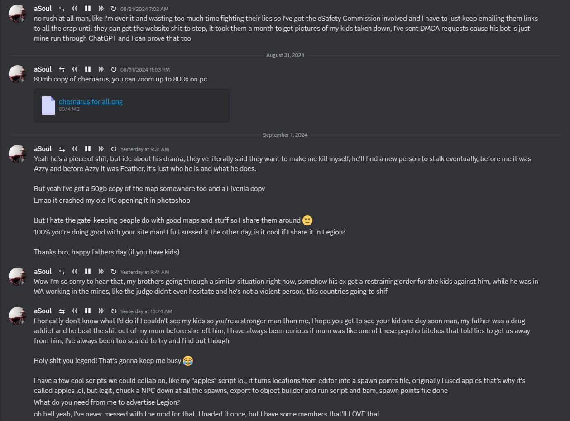The width and height of the screenshot is (570, 421).
Task: Click the refresh icon on the 7:02 AM message
Action: (114, 9)
